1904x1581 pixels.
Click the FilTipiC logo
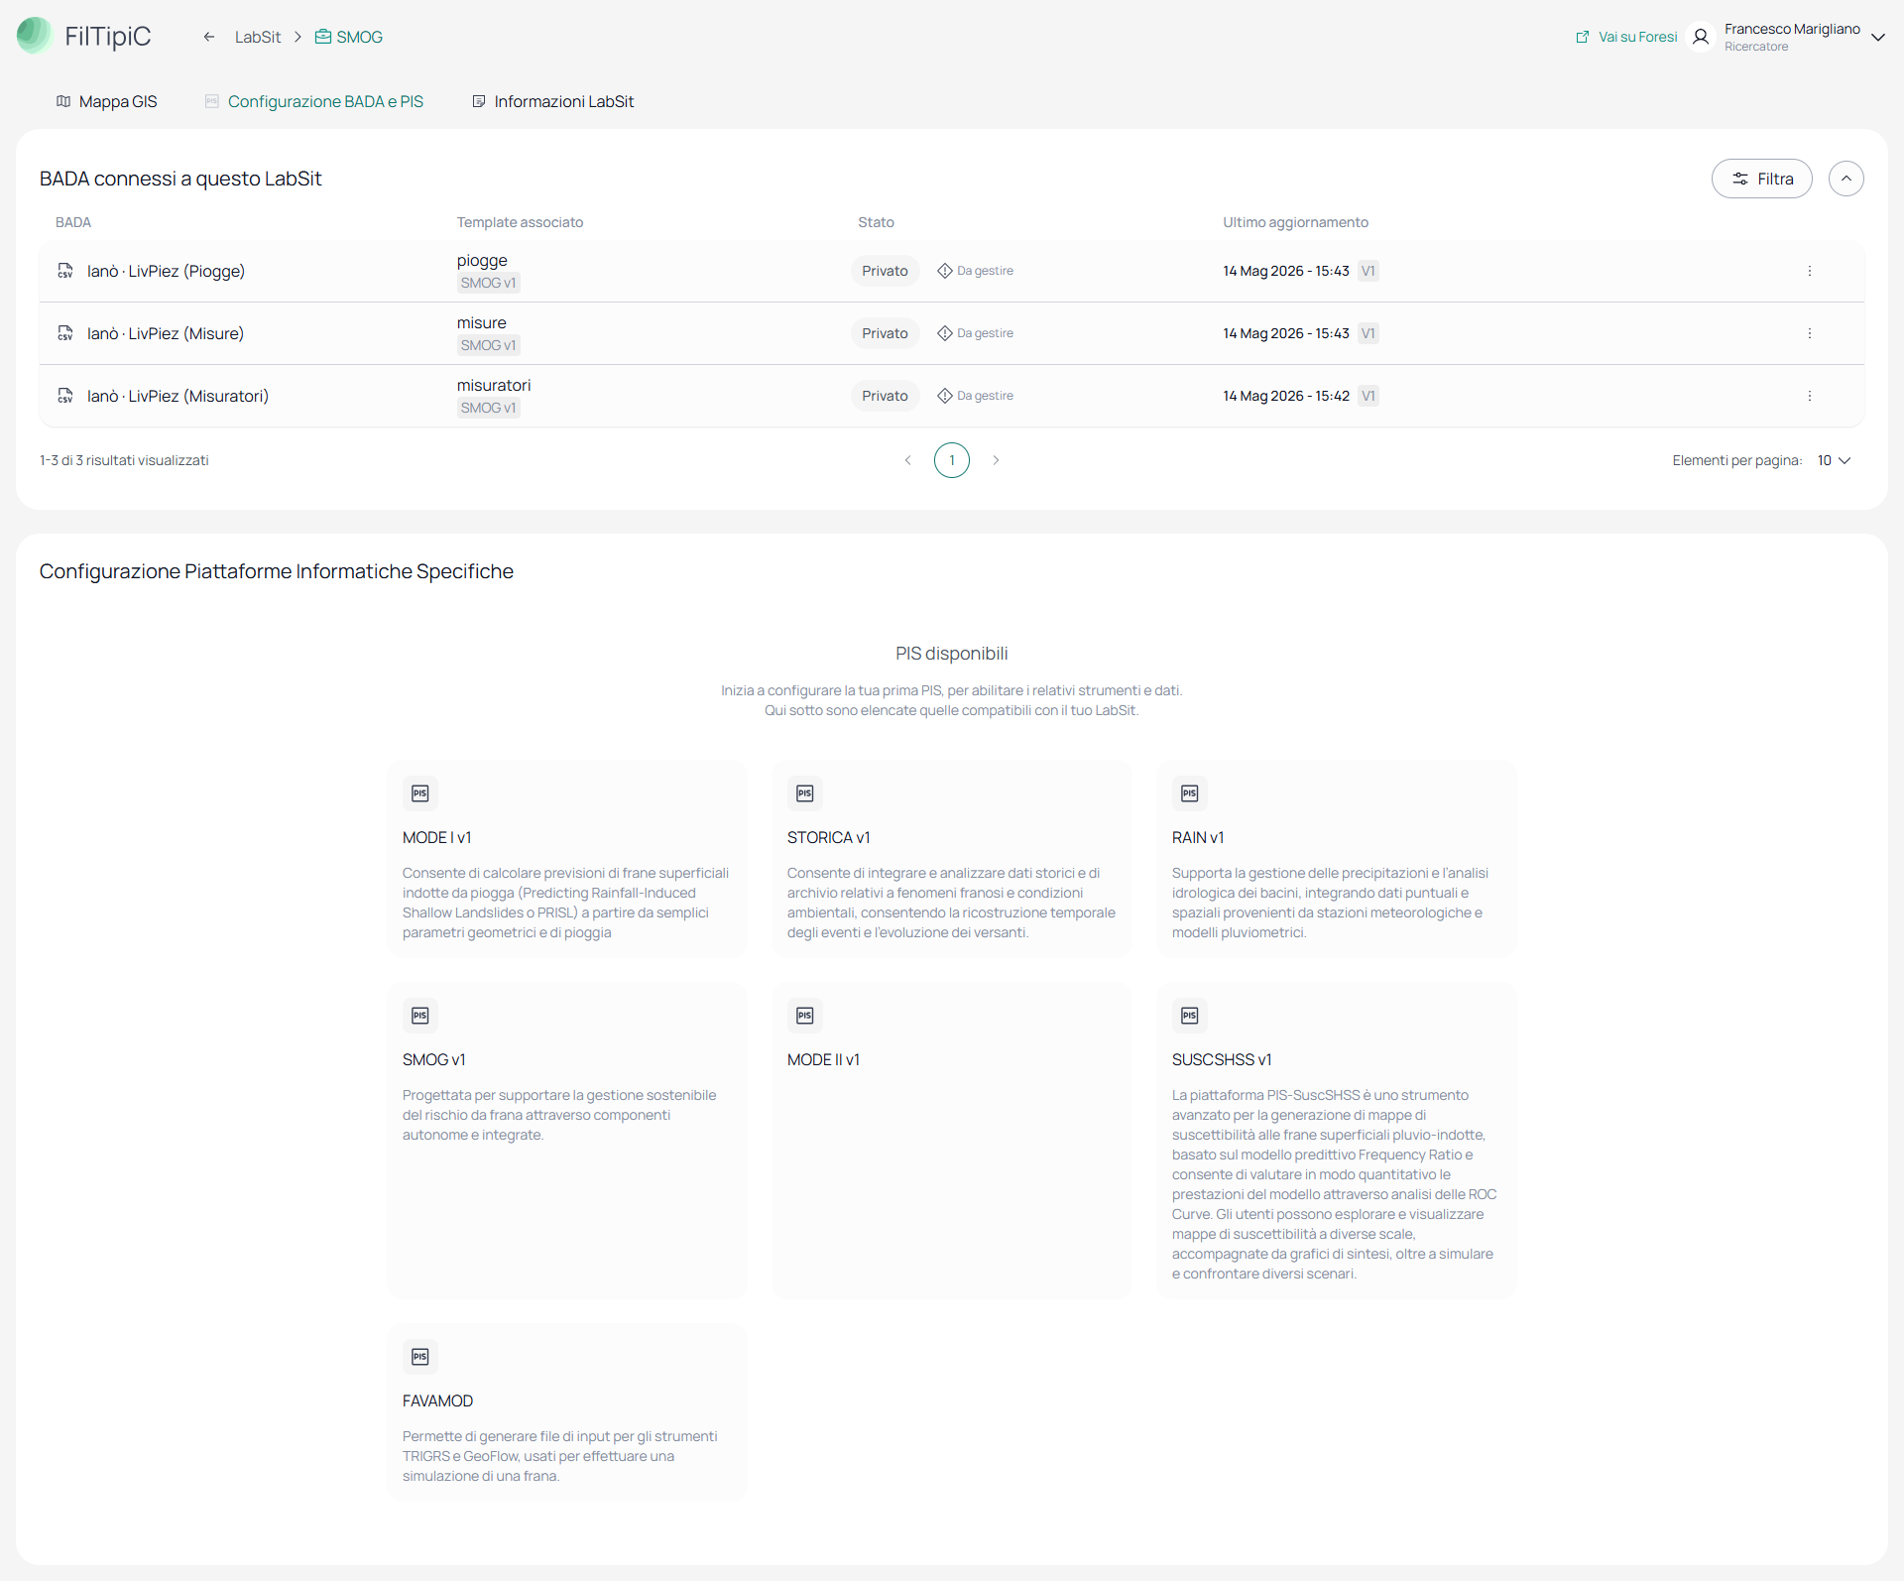click(83, 37)
